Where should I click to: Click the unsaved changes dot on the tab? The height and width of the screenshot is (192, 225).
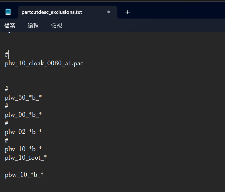[108, 12]
